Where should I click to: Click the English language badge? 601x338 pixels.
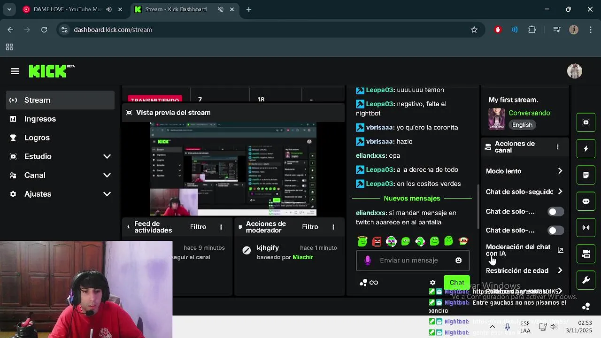click(x=522, y=125)
